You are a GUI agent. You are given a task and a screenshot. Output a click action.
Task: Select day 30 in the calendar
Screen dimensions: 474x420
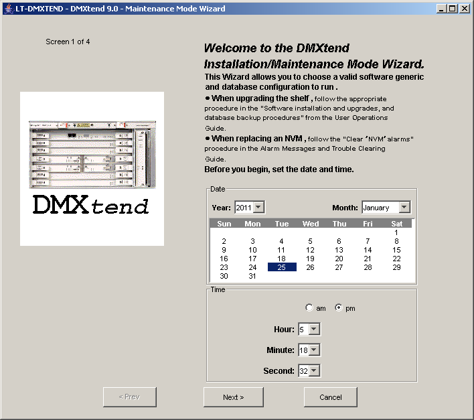coord(224,276)
